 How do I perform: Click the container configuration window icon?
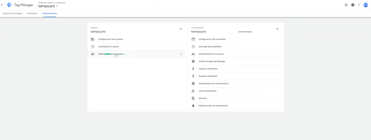pyautogui.click(x=193, y=39)
